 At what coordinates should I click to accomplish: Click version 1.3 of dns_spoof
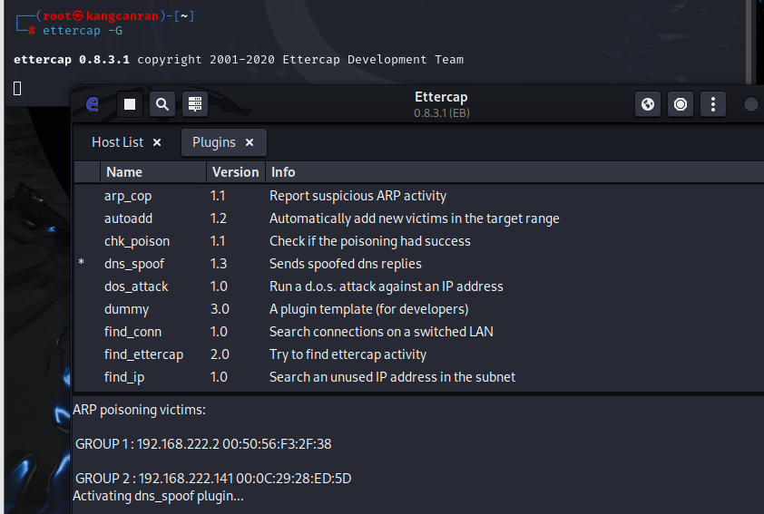click(219, 264)
